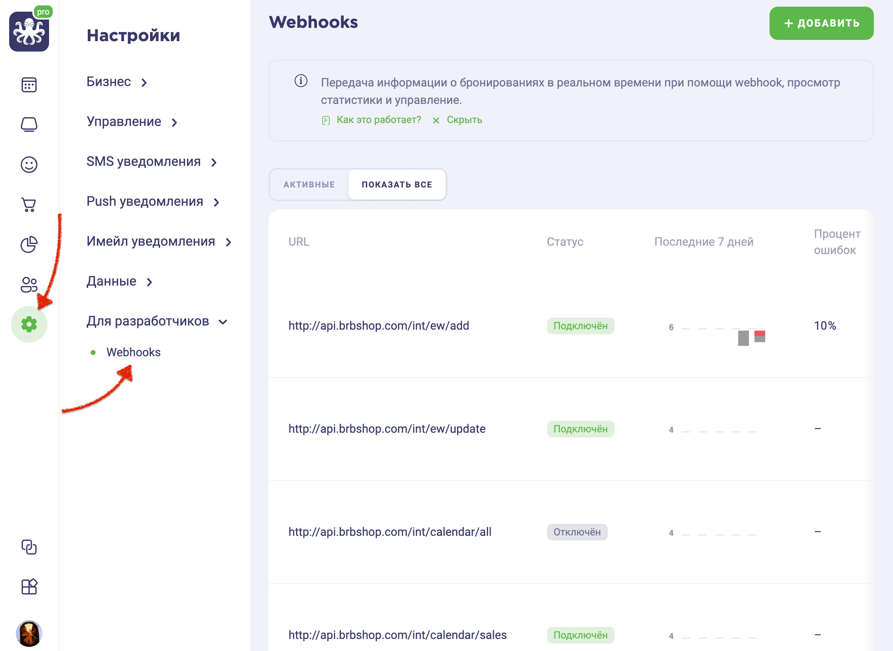Click the Процент ошибок column header
893x651 pixels.
837,242
